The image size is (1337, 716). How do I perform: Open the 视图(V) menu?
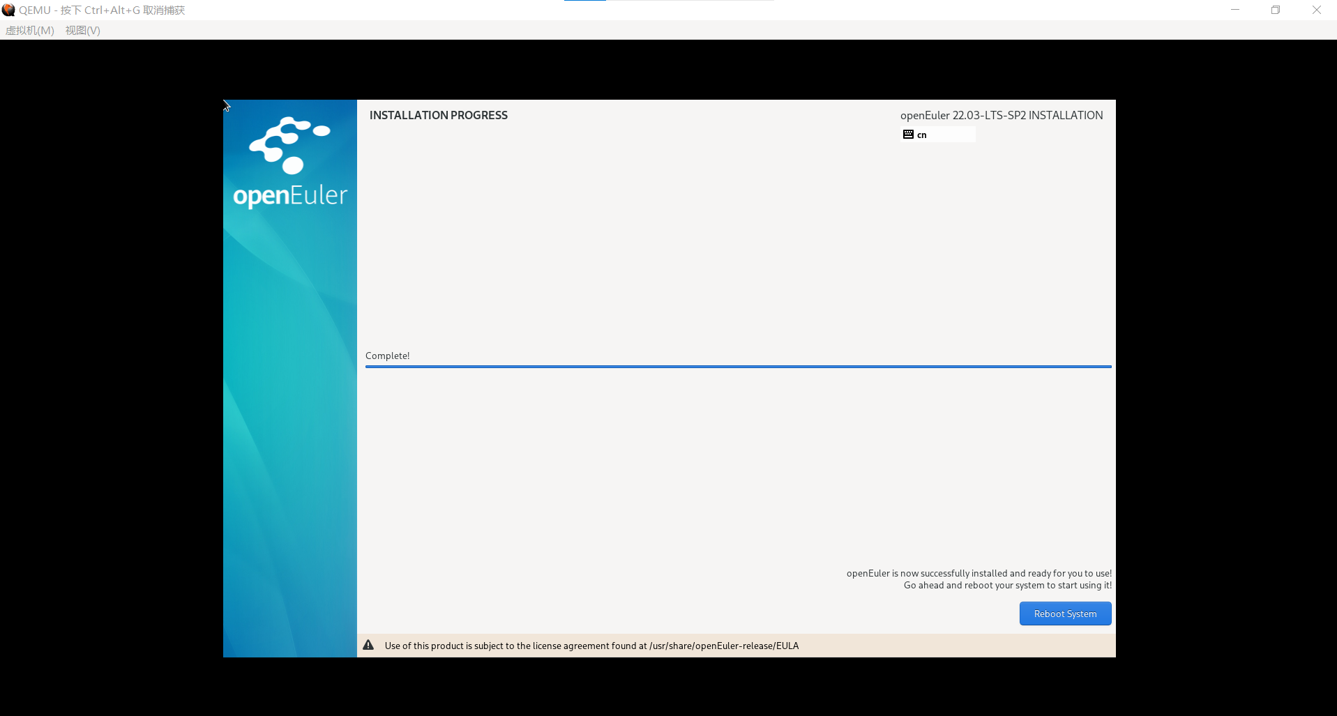(83, 30)
